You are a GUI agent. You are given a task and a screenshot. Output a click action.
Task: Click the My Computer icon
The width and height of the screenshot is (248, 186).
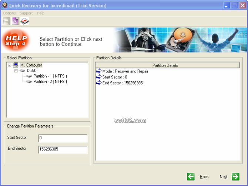pos(16,65)
